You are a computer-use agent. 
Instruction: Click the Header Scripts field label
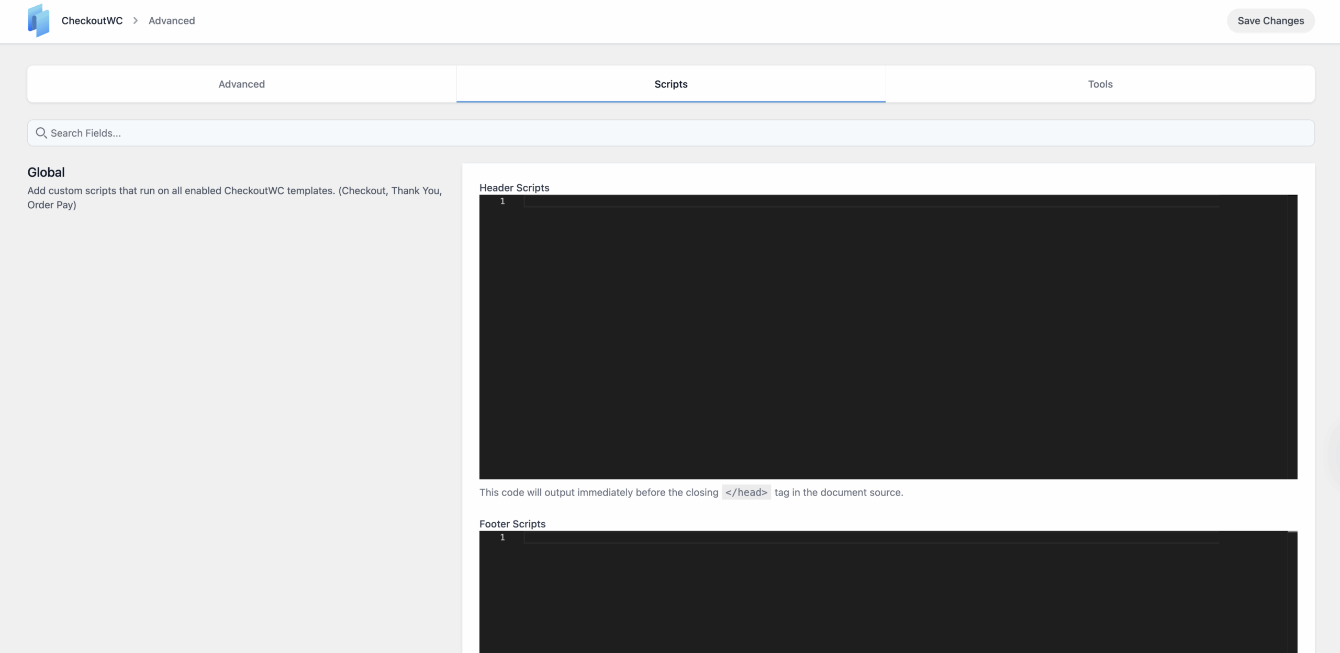coord(514,187)
